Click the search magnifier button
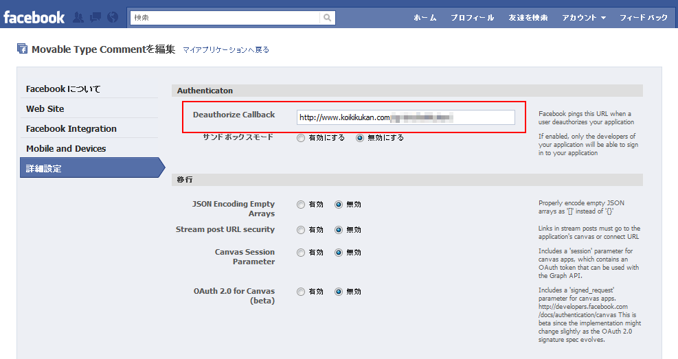678x359 pixels. click(x=328, y=18)
